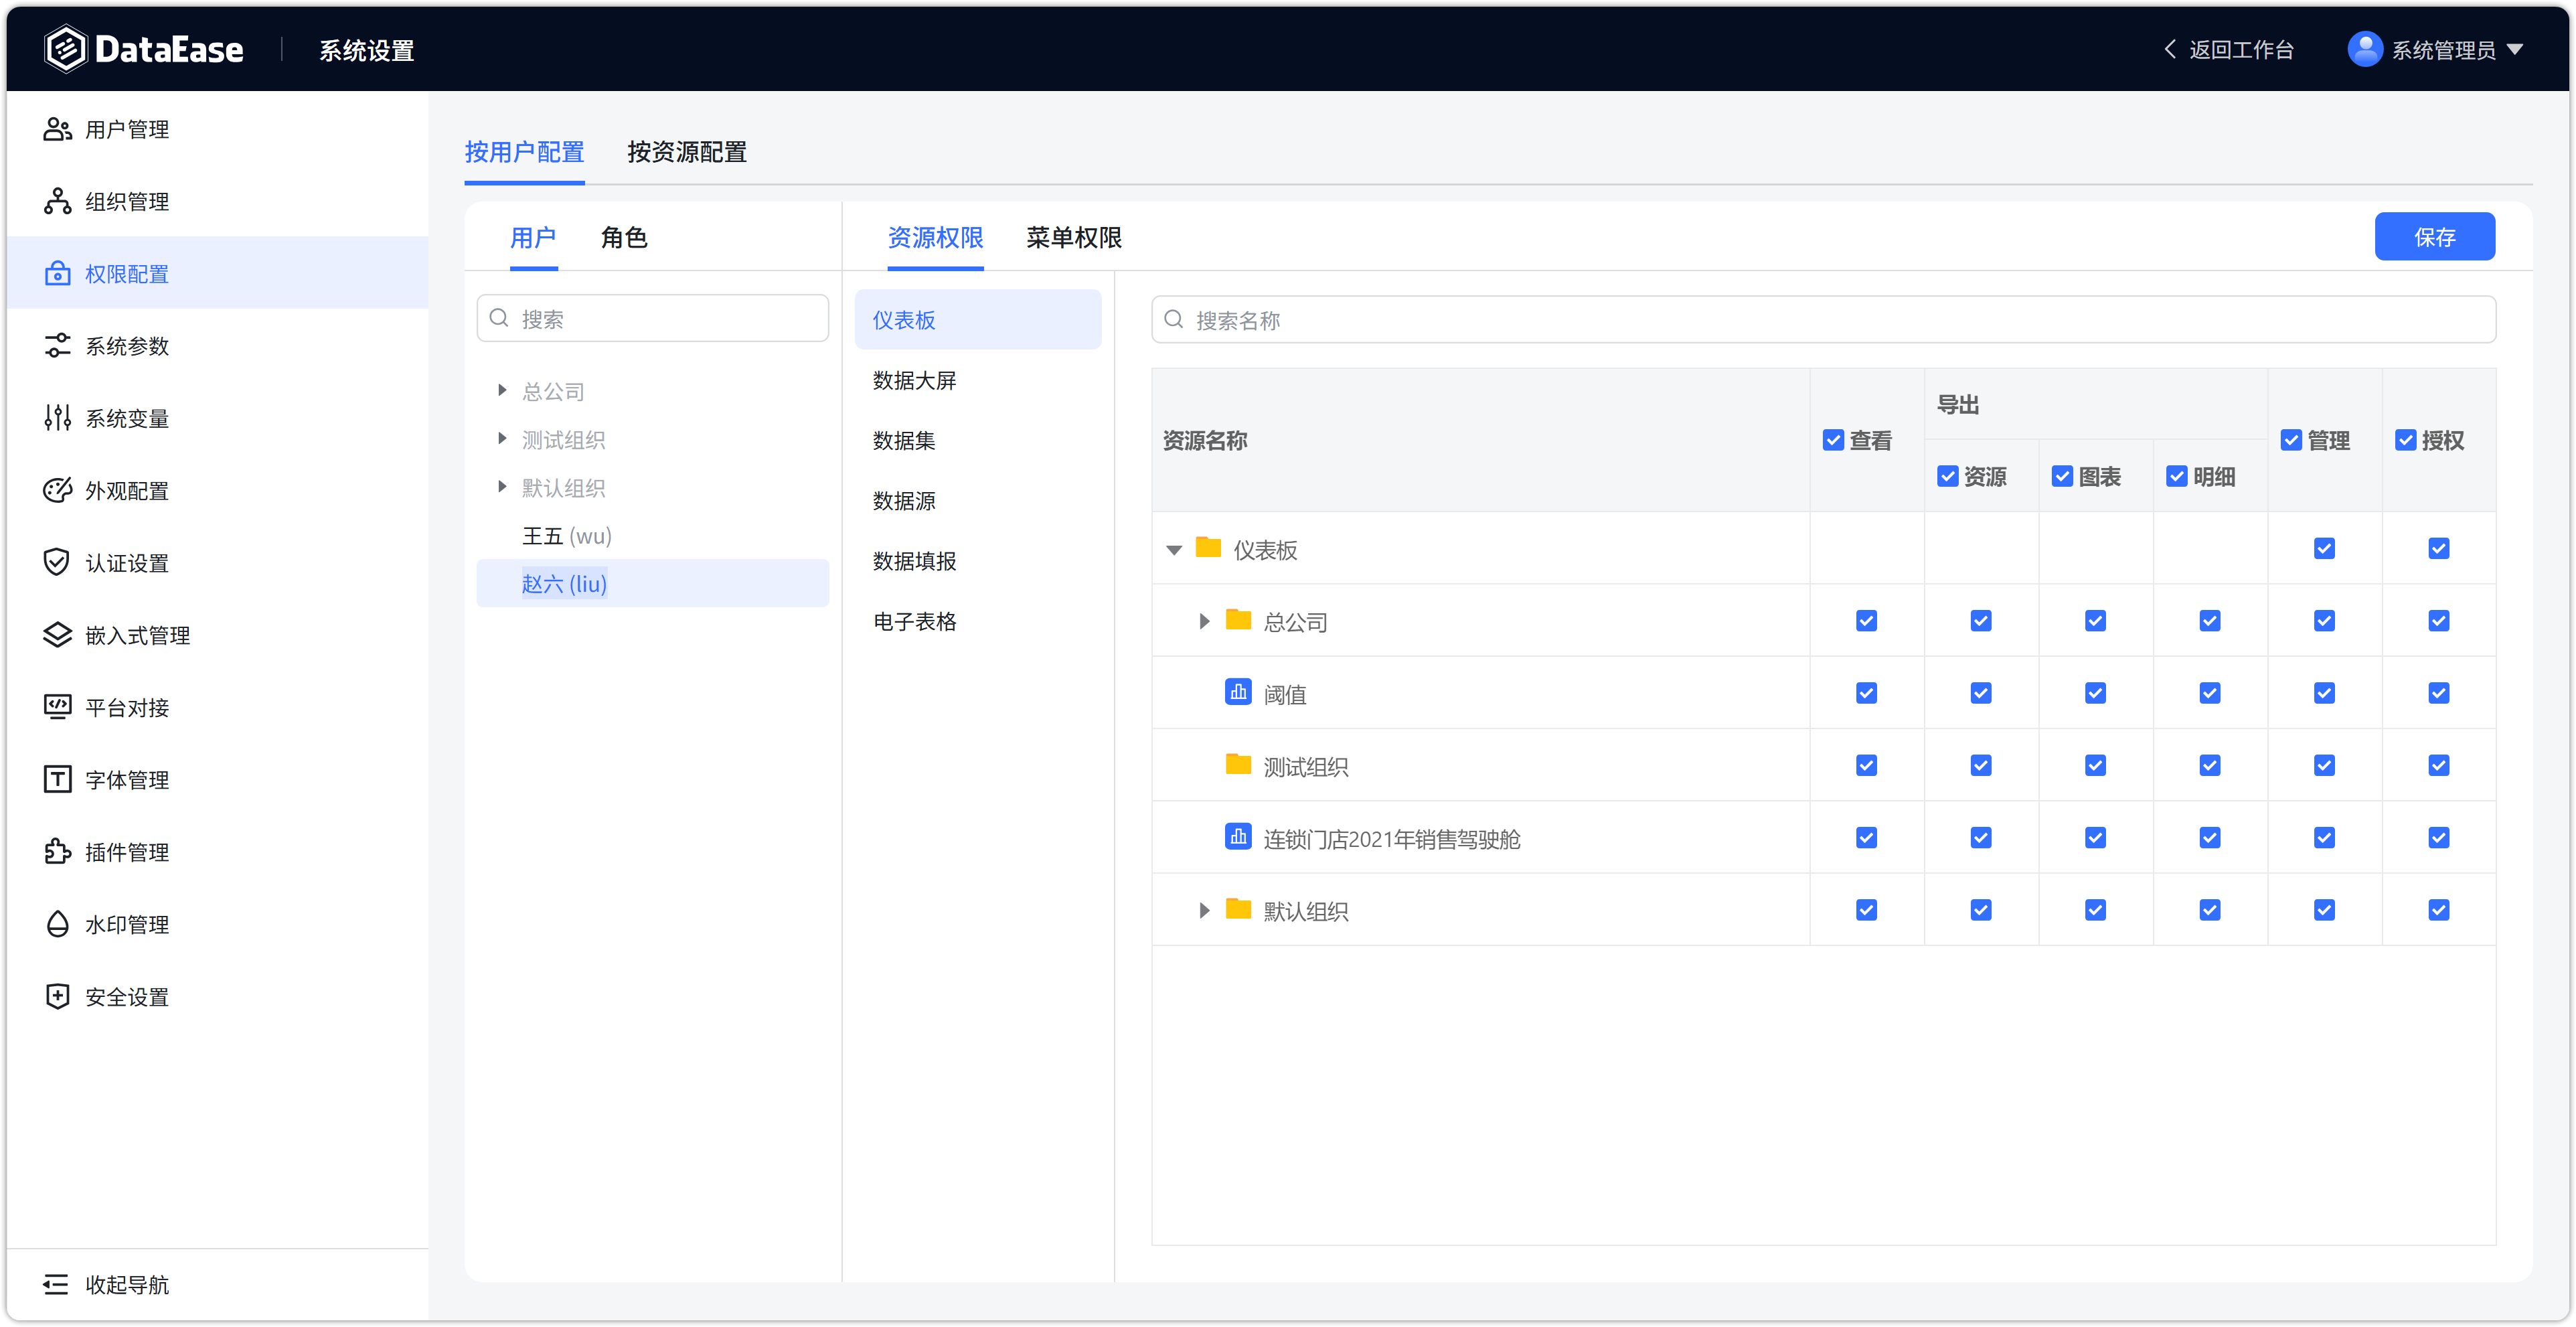Image resolution: width=2576 pixels, height=1327 pixels.
Task: Uncheck 授权 for 连锁门店2021年销售驾驶舱 row
Action: 2438,837
